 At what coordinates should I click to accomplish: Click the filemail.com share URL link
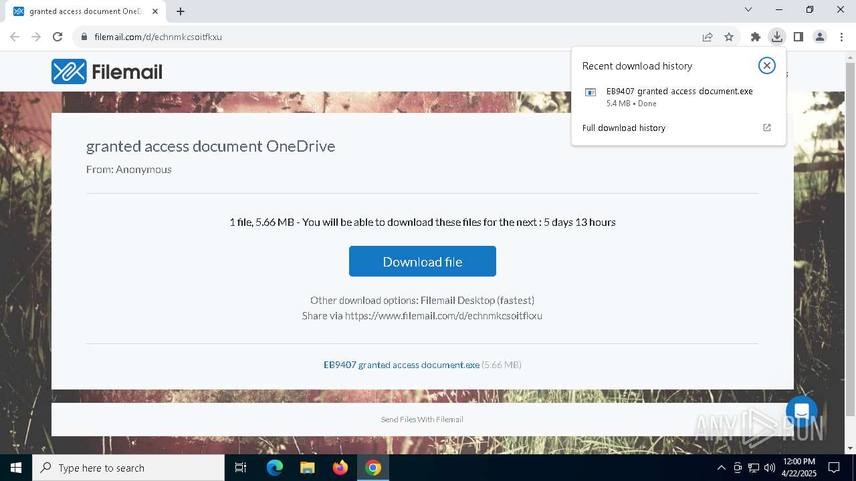tap(443, 316)
